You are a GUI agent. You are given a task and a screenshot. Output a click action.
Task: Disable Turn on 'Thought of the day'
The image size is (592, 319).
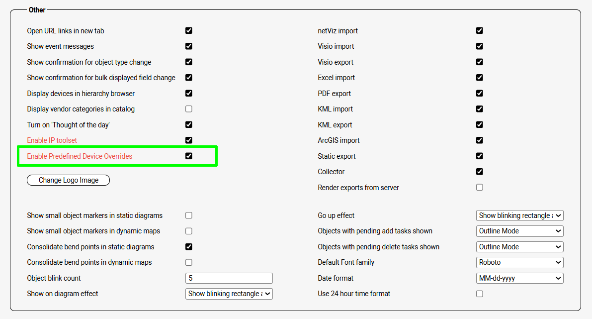click(x=189, y=124)
